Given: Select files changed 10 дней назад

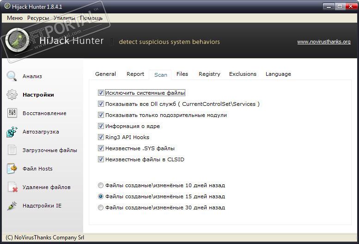Looking at the screenshot, I should [101, 185].
